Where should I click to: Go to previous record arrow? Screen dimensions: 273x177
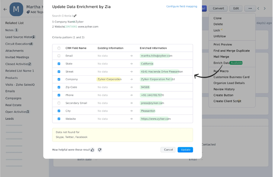258,8
